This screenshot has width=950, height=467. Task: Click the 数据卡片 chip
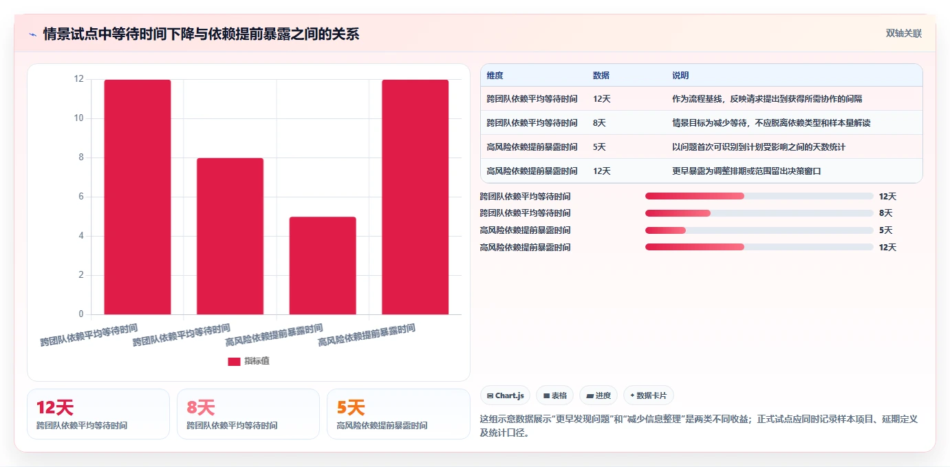[x=649, y=395]
